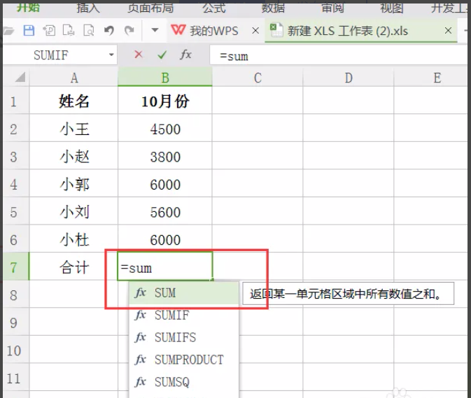Choose SUMIFS from function suggestions
Image resolution: width=471 pixels, height=398 pixels.
(x=184, y=337)
